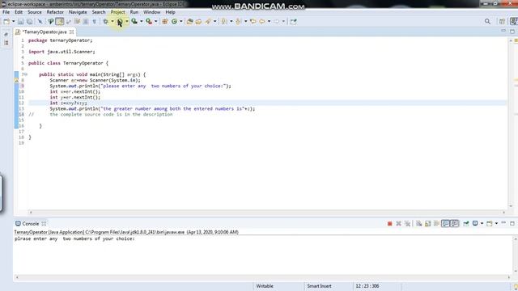Viewport: 518px width, 291px height.
Task: Click the editor horizontal scrollbar
Action: (267, 213)
